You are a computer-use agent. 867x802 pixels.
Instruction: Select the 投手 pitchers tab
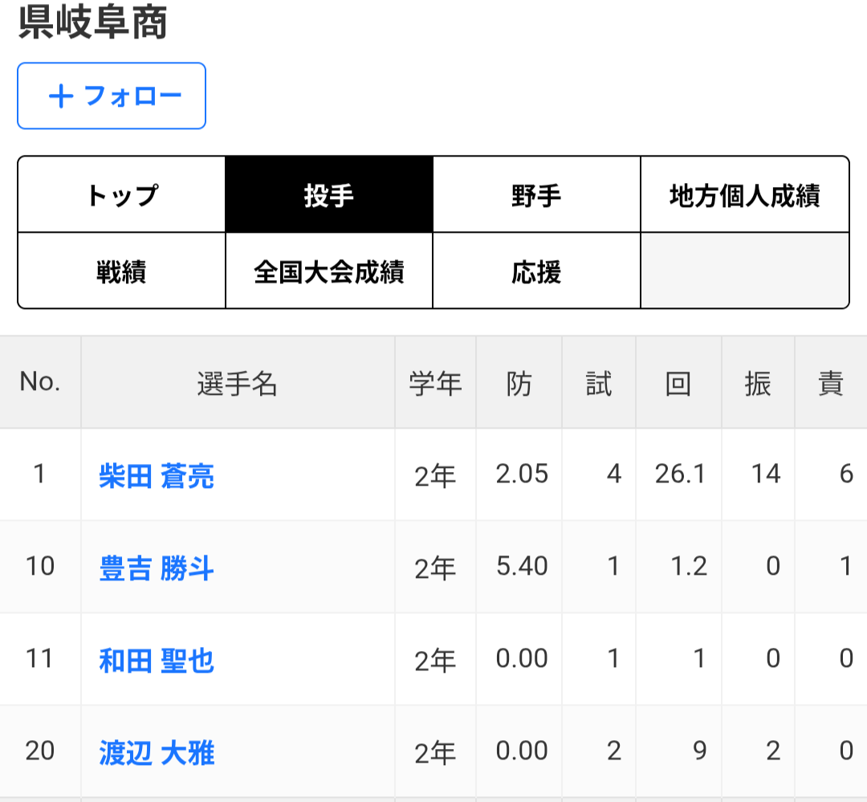pyautogui.click(x=329, y=195)
